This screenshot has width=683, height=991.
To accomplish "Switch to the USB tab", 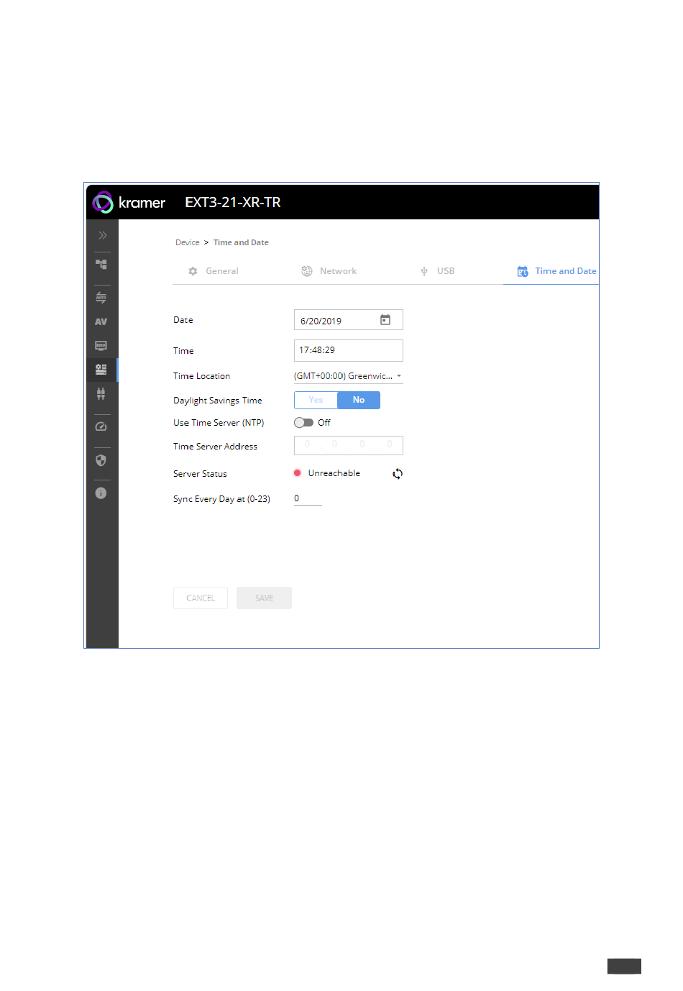I will (x=438, y=271).
